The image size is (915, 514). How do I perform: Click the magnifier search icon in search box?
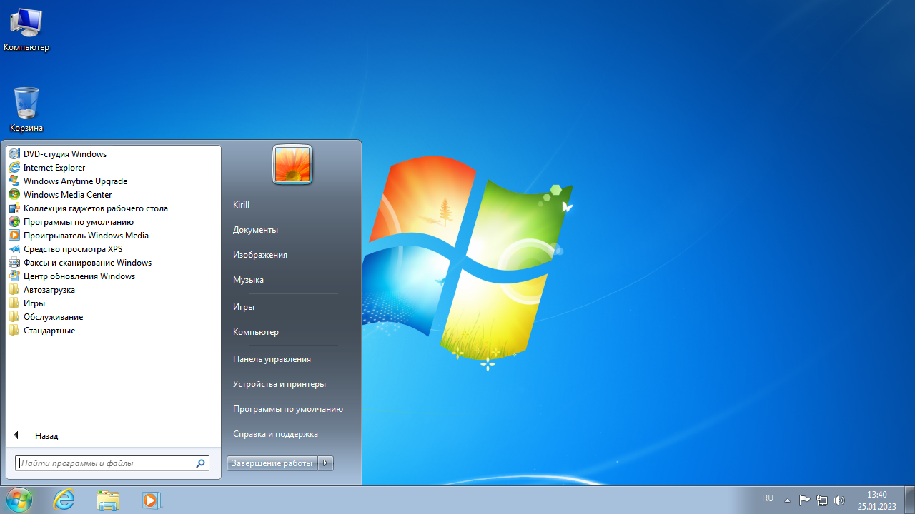[200, 463]
